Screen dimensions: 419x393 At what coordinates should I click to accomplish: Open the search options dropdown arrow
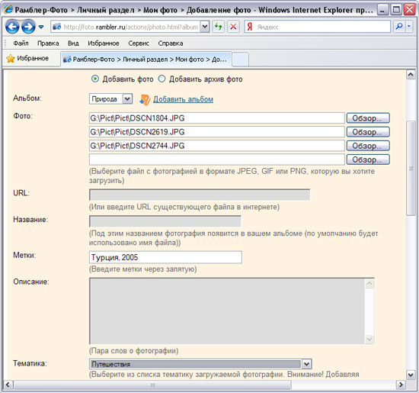tap(409, 27)
